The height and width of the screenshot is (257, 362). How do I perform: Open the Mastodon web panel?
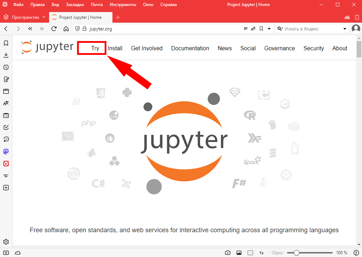6,152
